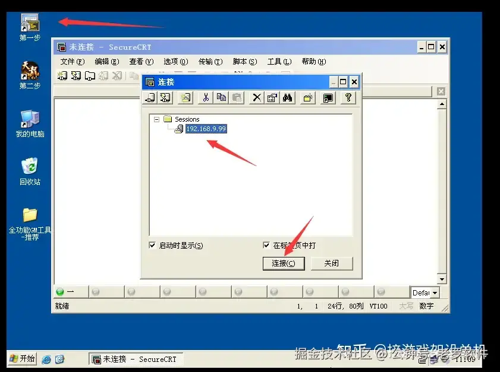Click the Delete X icon in the dialog toolbar
The image size is (500, 372).
pos(257,97)
